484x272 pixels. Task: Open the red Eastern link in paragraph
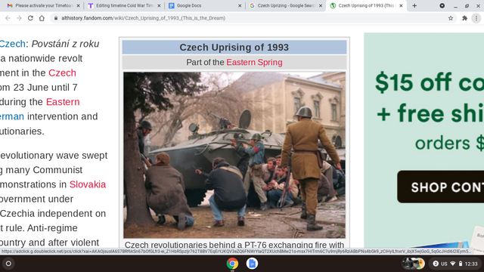[63, 102]
